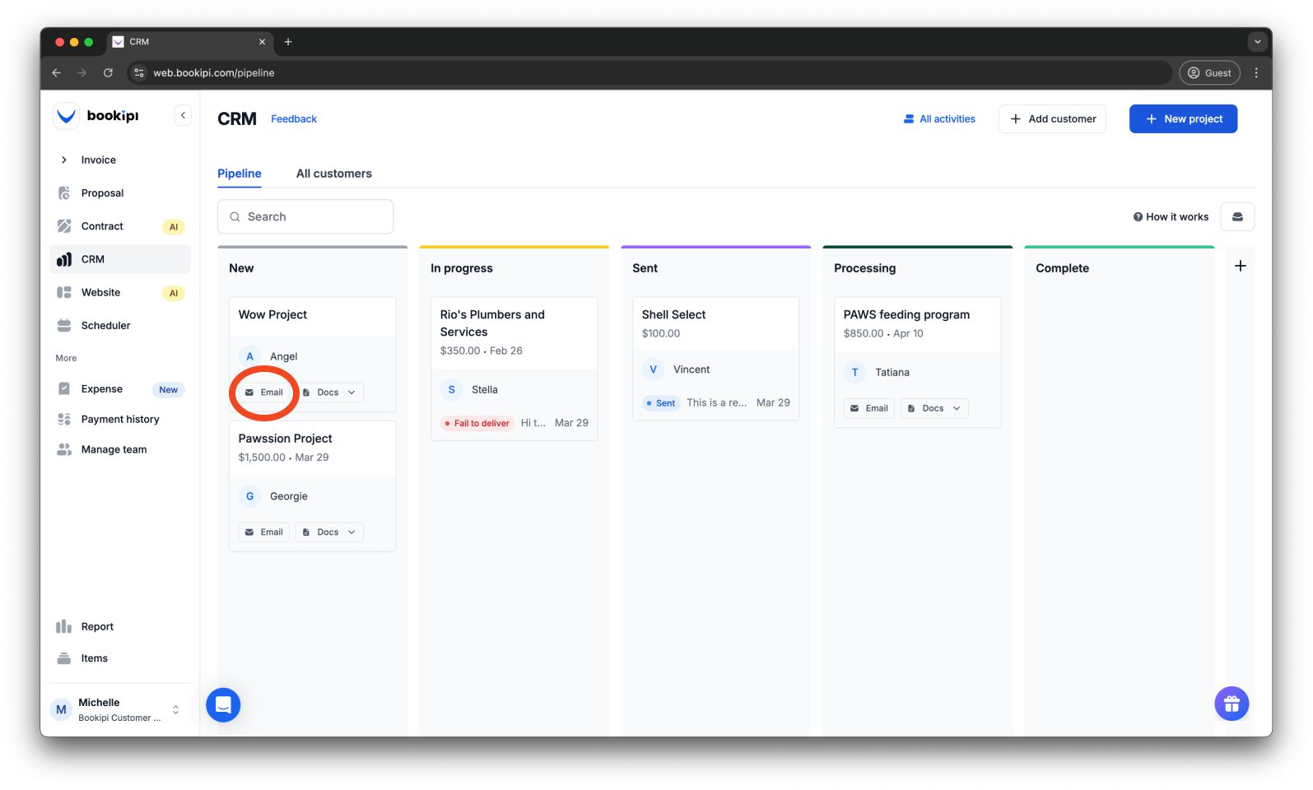Click the plus icon to add pipeline column
Image resolution: width=1313 pixels, height=790 pixels.
click(x=1240, y=266)
